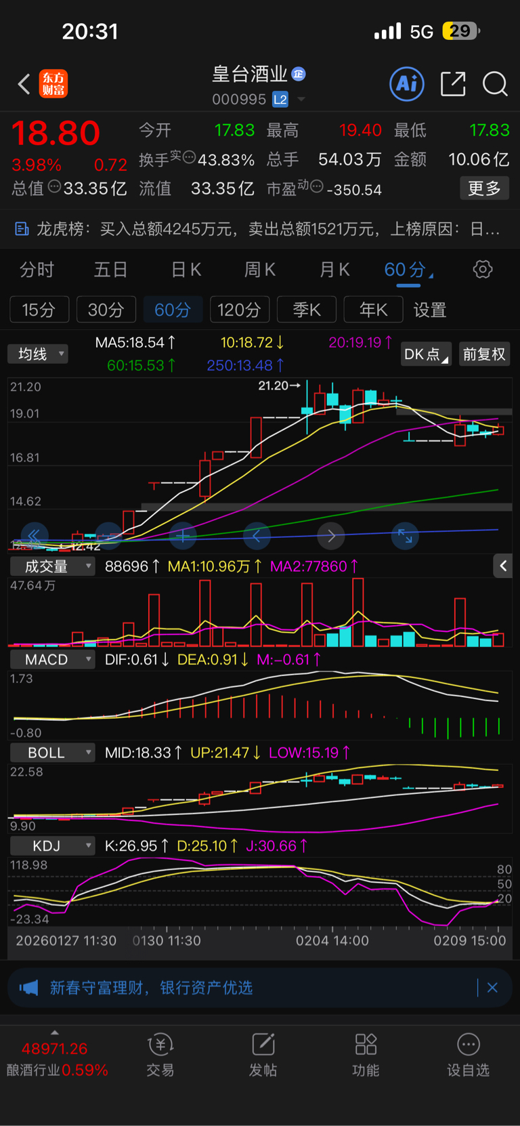The height and width of the screenshot is (1126, 520).
Task: Tap the 0204 14:00 time axis label
Action: pos(332,940)
